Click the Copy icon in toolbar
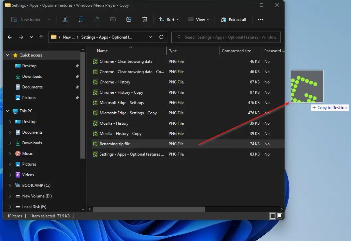Viewport: 351px width, 241px height. coord(81,20)
